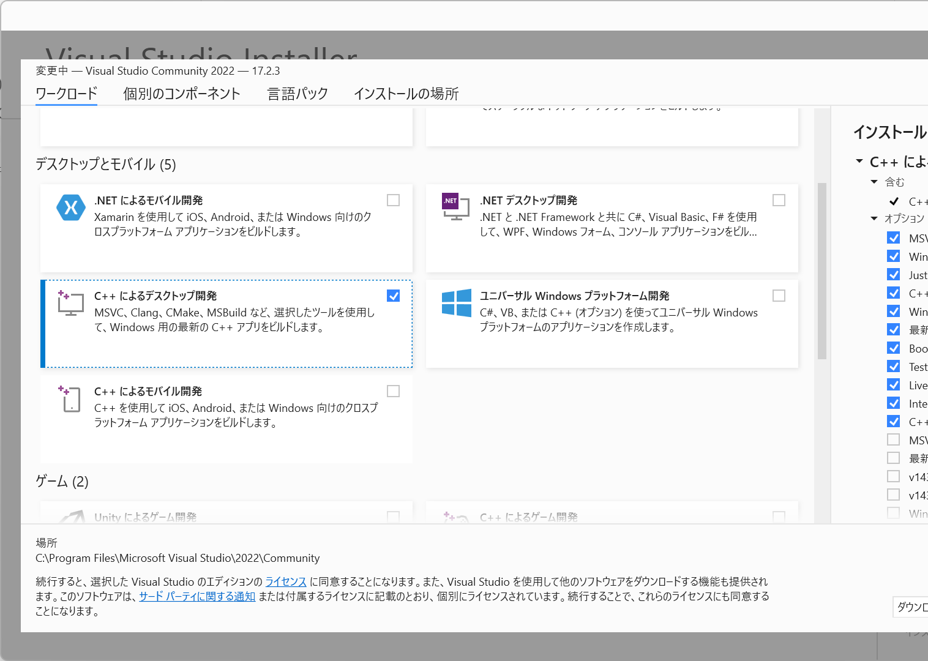Image resolution: width=928 pixels, height=661 pixels.
Task: Collapse the 含む section
Action: point(874,182)
